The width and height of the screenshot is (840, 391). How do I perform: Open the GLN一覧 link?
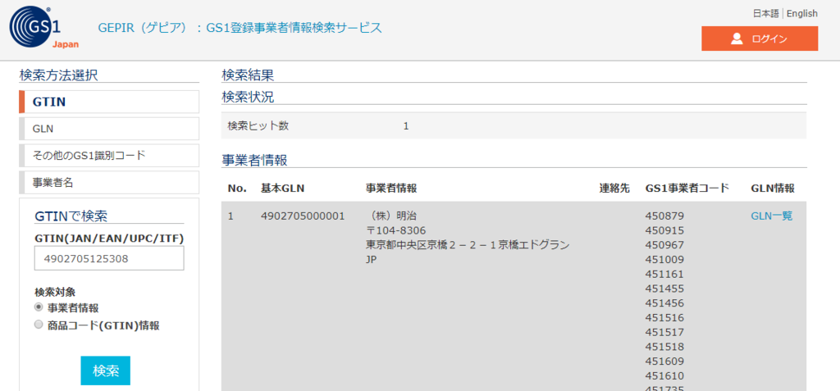tap(771, 216)
